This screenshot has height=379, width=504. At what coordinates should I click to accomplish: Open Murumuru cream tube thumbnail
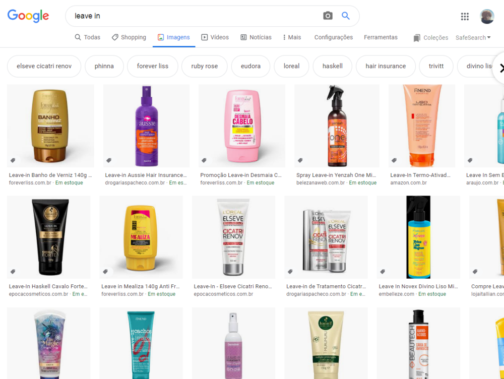click(326, 343)
